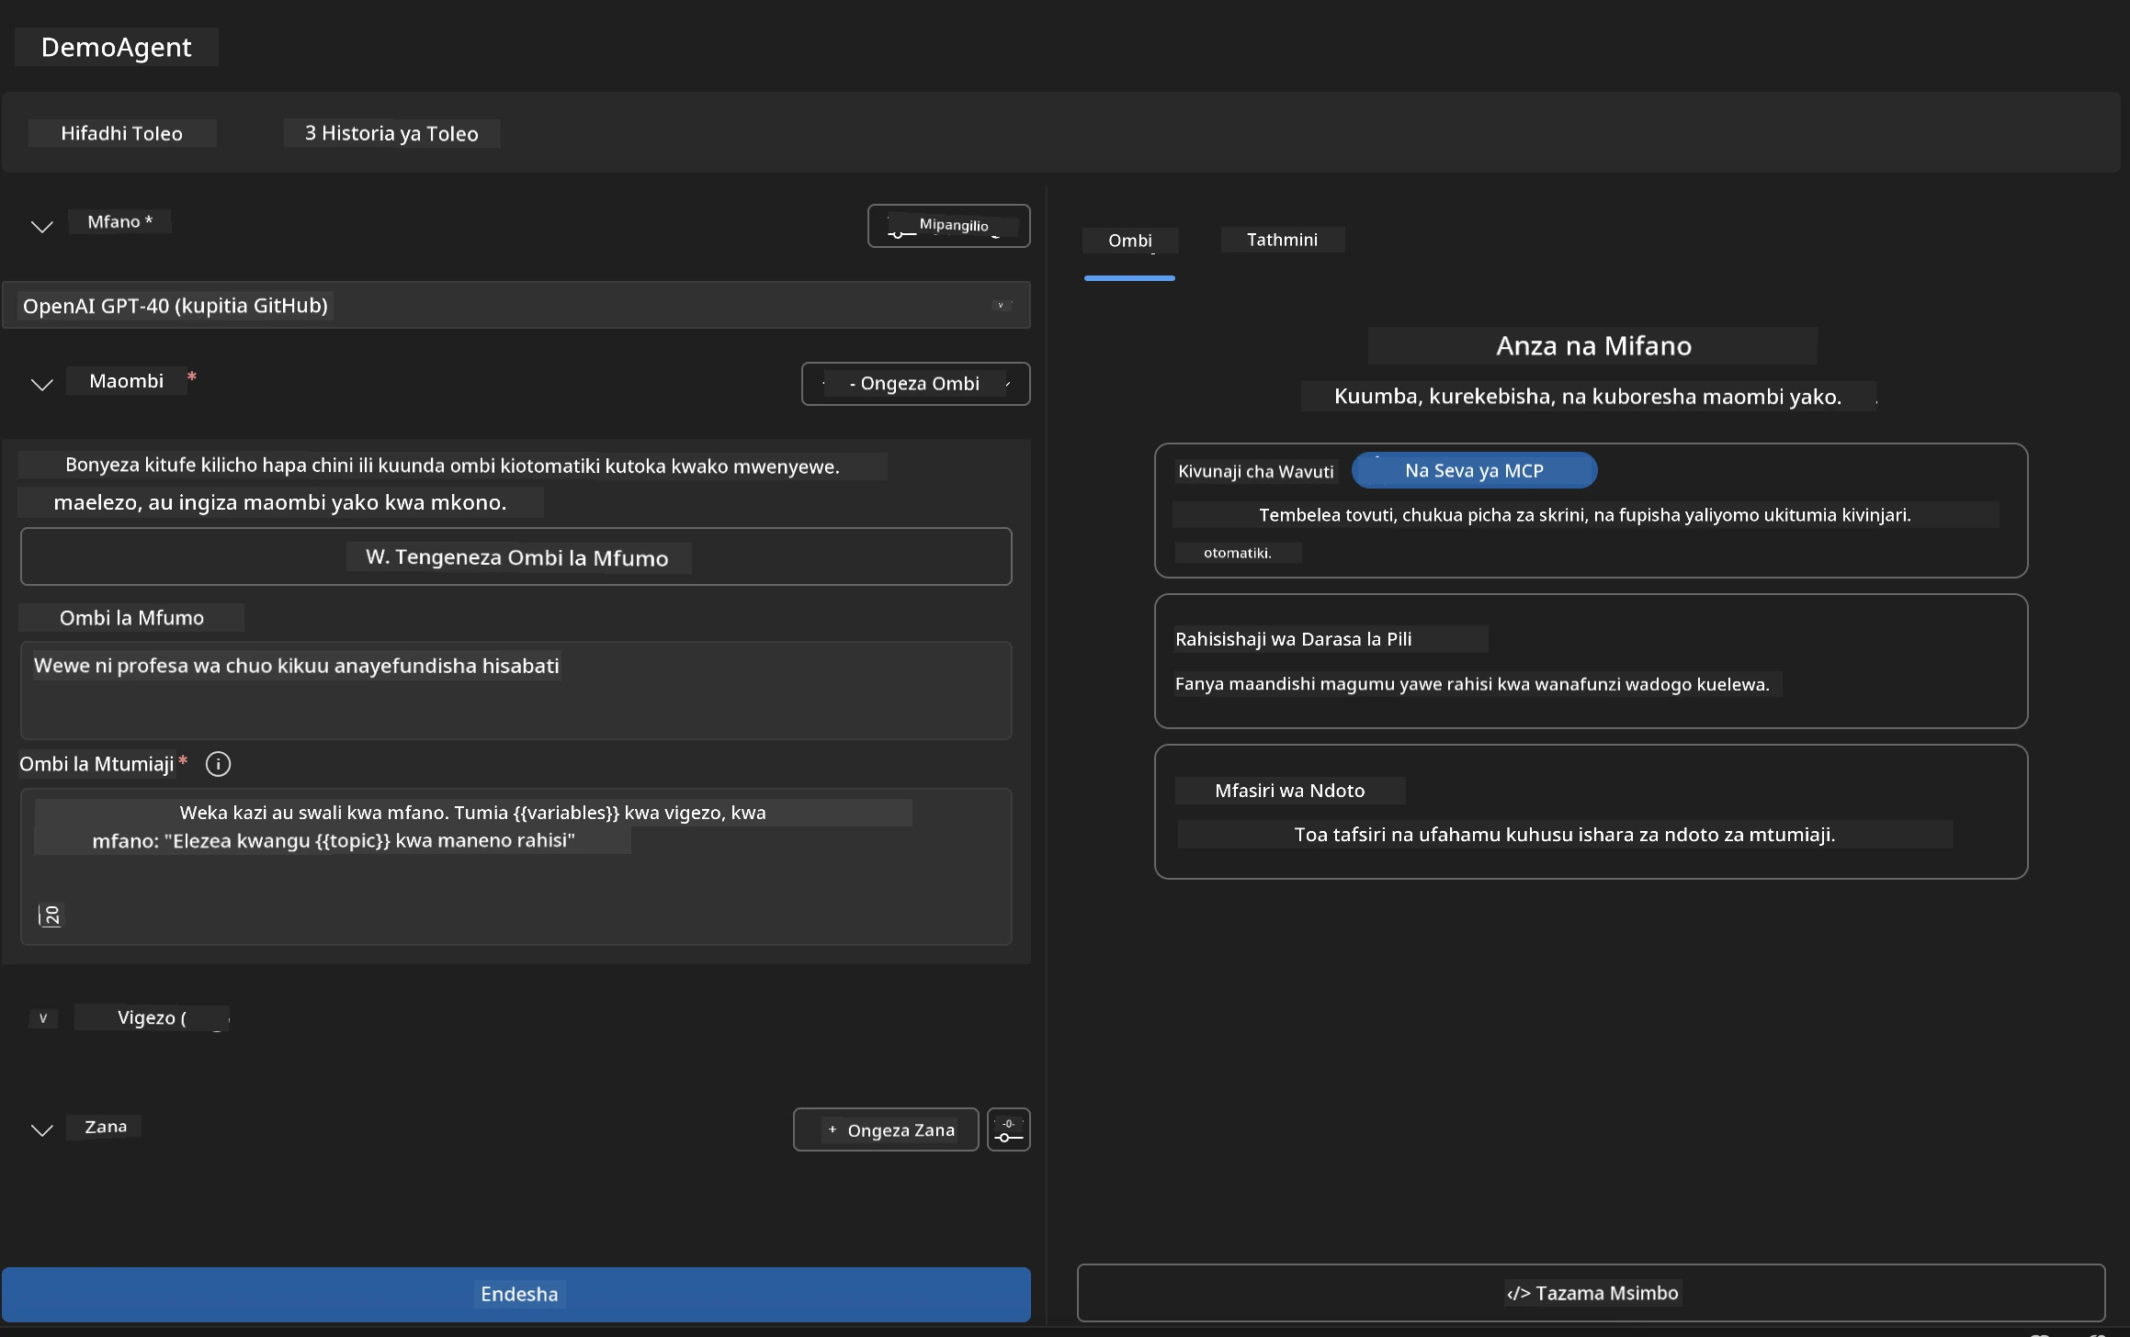The height and width of the screenshot is (1337, 2130).
Task: Switch to the Ombi tab
Action: pos(1129,241)
